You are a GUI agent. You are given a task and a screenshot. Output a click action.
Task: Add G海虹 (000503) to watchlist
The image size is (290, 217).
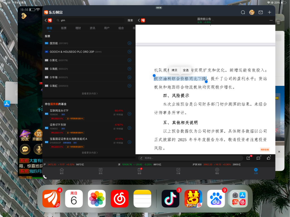[x=129, y=86]
